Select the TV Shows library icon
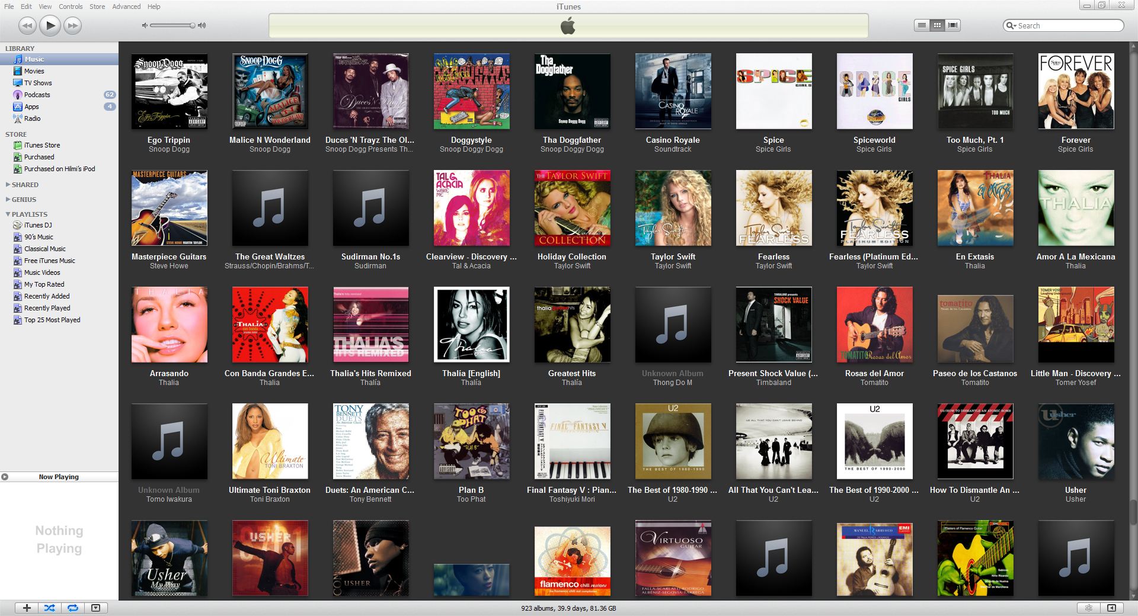1138x616 pixels. click(x=18, y=83)
